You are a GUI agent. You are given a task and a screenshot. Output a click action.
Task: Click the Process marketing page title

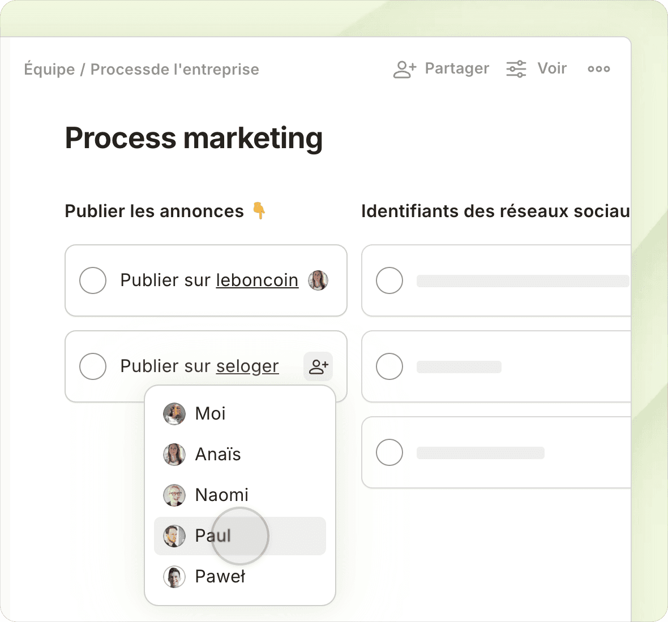click(194, 138)
